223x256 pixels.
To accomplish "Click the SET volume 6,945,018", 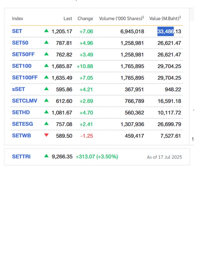I will click(132, 31).
